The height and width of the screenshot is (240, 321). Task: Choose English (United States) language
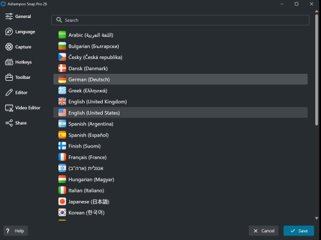point(180,113)
